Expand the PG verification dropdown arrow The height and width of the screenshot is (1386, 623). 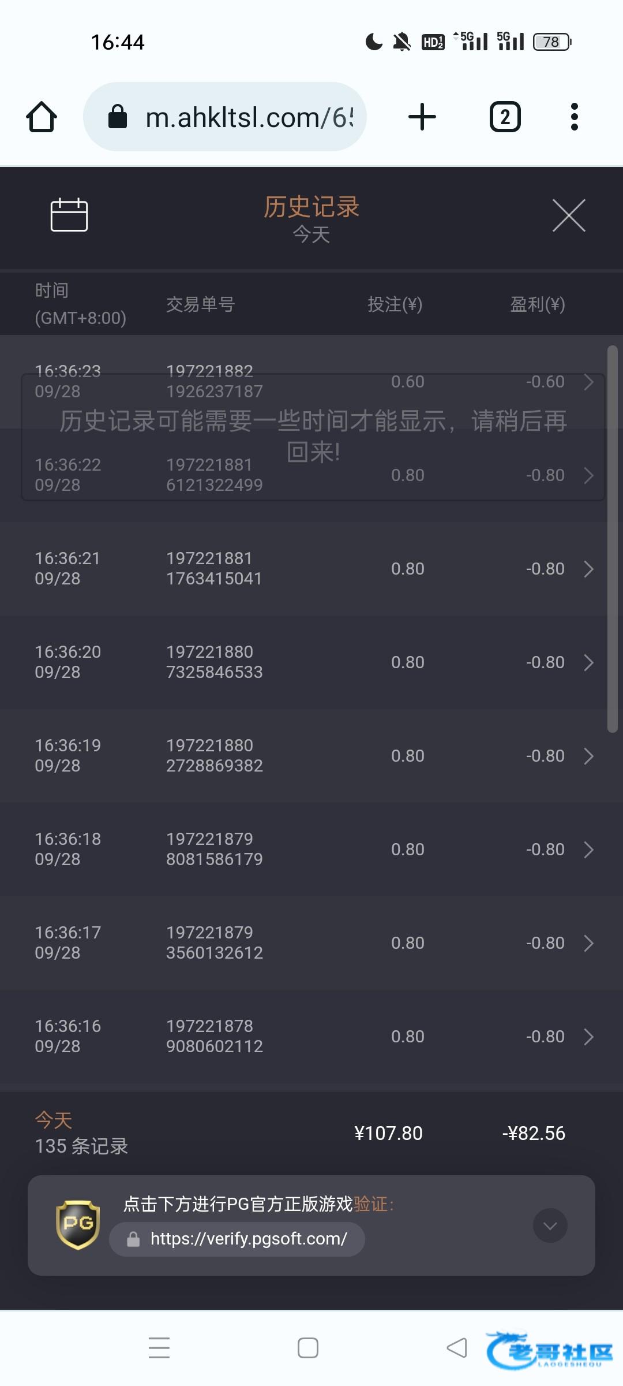tap(550, 1225)
